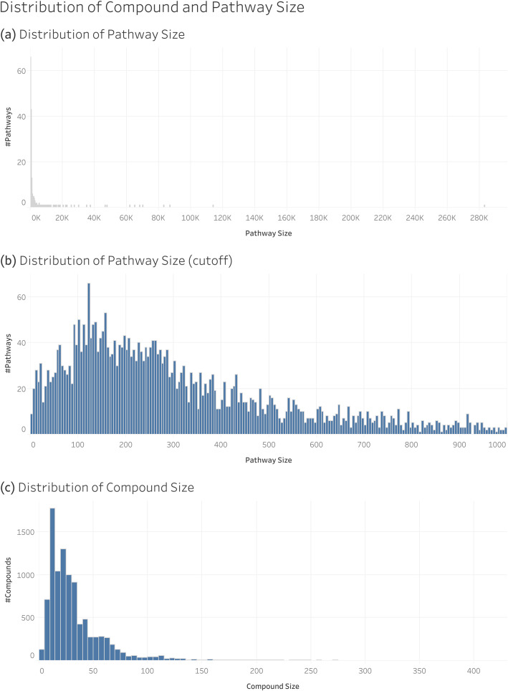This screenshot has width=508, height=691.
Task: Click the 'Pathway Size' axis label under chart (b)
Action: click(269, 460)
